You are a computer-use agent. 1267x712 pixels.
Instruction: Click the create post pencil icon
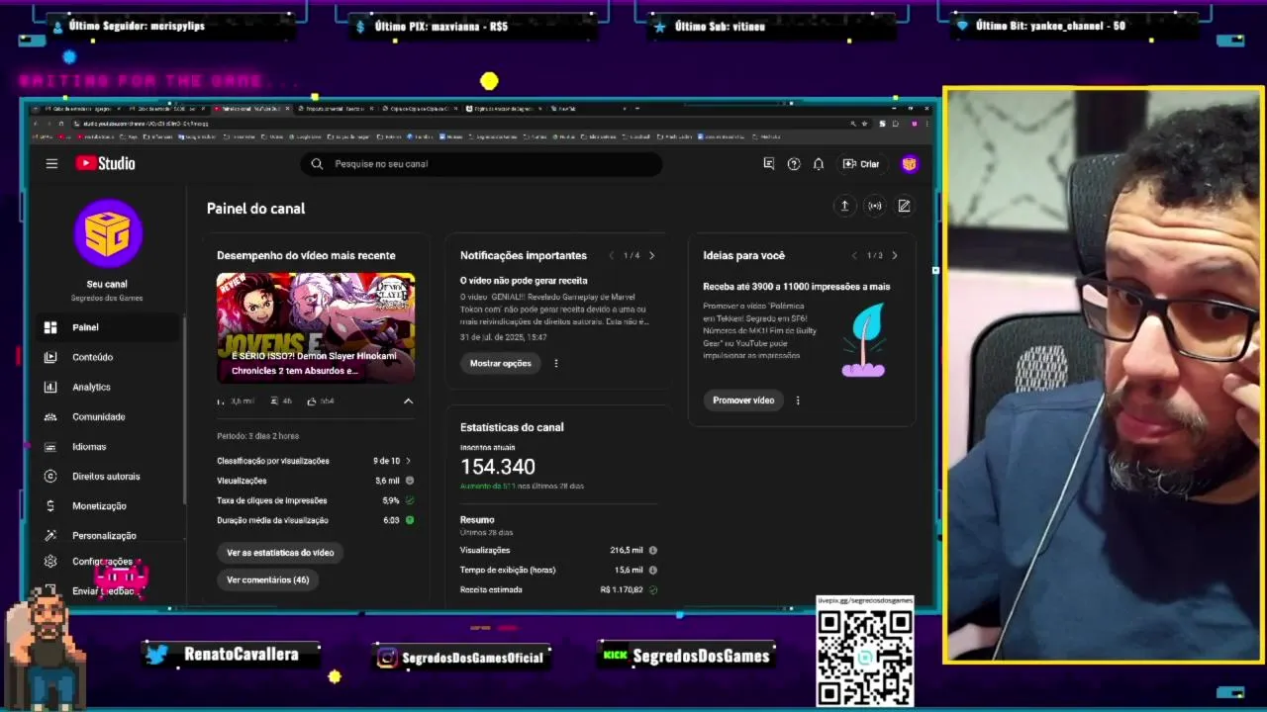[904, 206]
